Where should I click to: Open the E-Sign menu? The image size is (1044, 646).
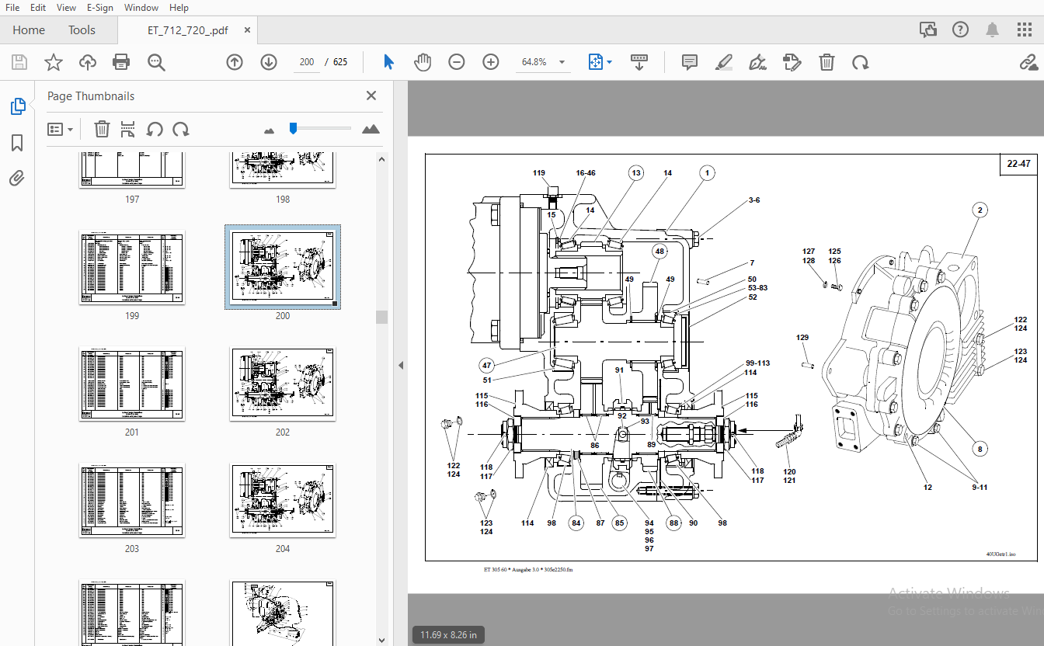point(99,8)
